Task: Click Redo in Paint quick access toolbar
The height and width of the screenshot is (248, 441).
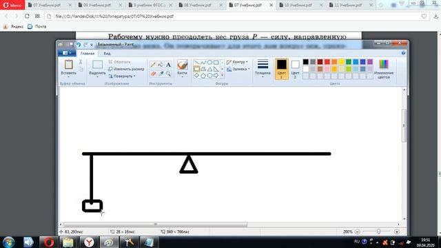Action: point(85,44)
